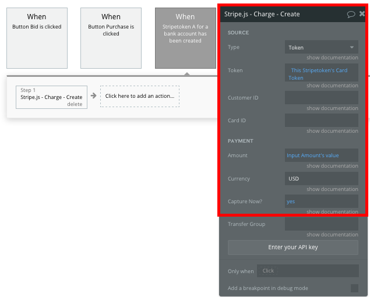This screenshot has height=297, width=370.
Task: Show documentation for the Card ID field
Action: [332, 131]
